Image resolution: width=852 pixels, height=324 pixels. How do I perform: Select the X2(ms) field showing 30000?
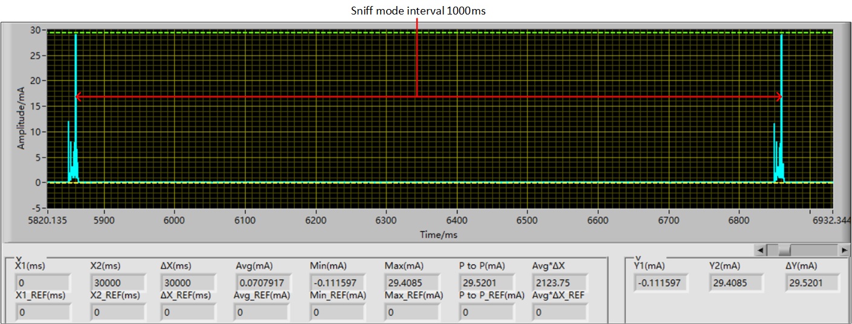(x=117, y=283)
